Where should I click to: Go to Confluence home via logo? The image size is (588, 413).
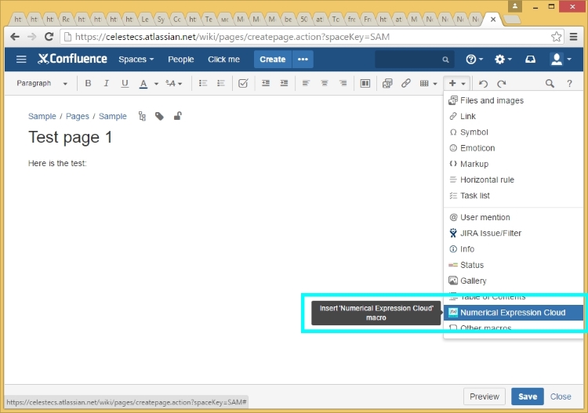[72, 59]
